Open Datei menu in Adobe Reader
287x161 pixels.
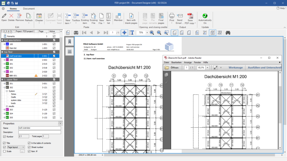click(166, 62)
